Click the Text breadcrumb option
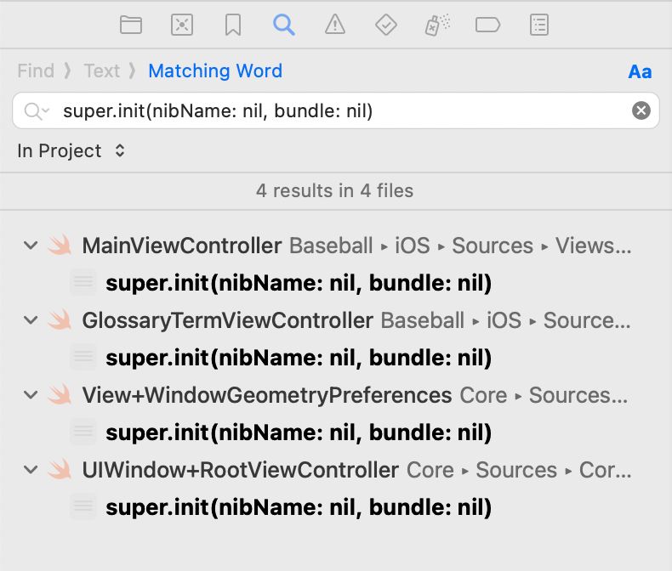Screen dimensions: 672x571 click(x=101, y=71)
